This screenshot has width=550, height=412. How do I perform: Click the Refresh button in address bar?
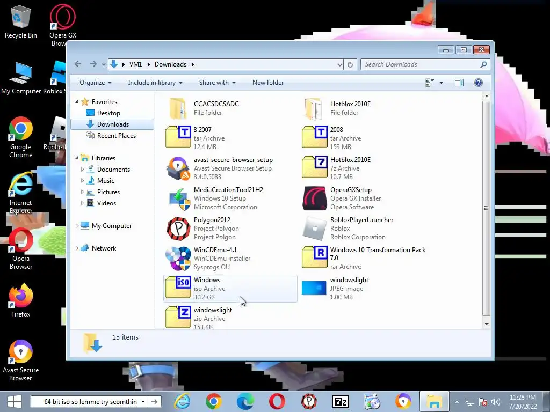(x=350, y=64)
